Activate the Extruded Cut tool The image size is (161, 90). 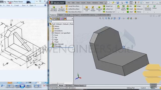(87, 8)
